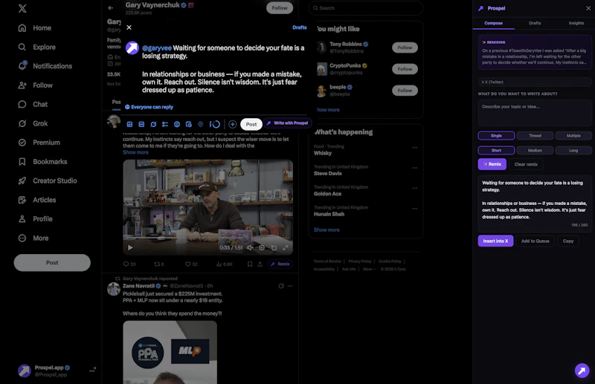The height and width of the screenshot is (384, 595).
Task: Follow CryptoPunks
Action: pos(405,69)
